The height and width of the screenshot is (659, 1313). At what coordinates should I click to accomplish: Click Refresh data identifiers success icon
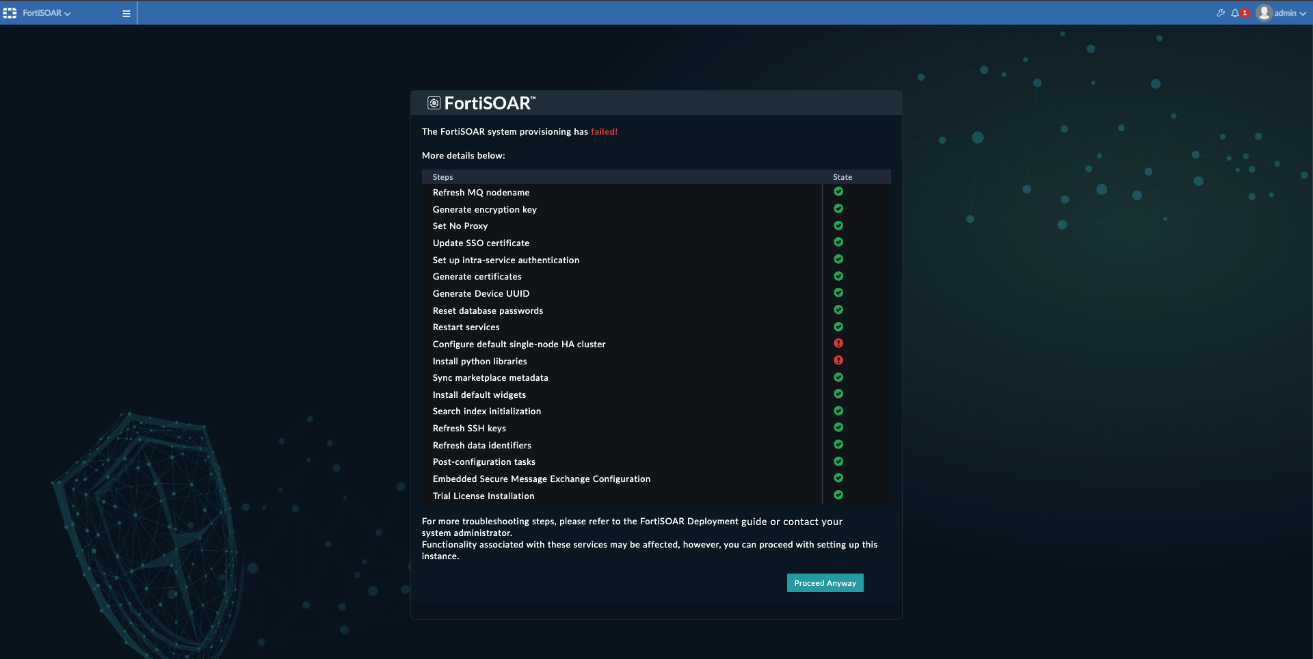[838, 444]
